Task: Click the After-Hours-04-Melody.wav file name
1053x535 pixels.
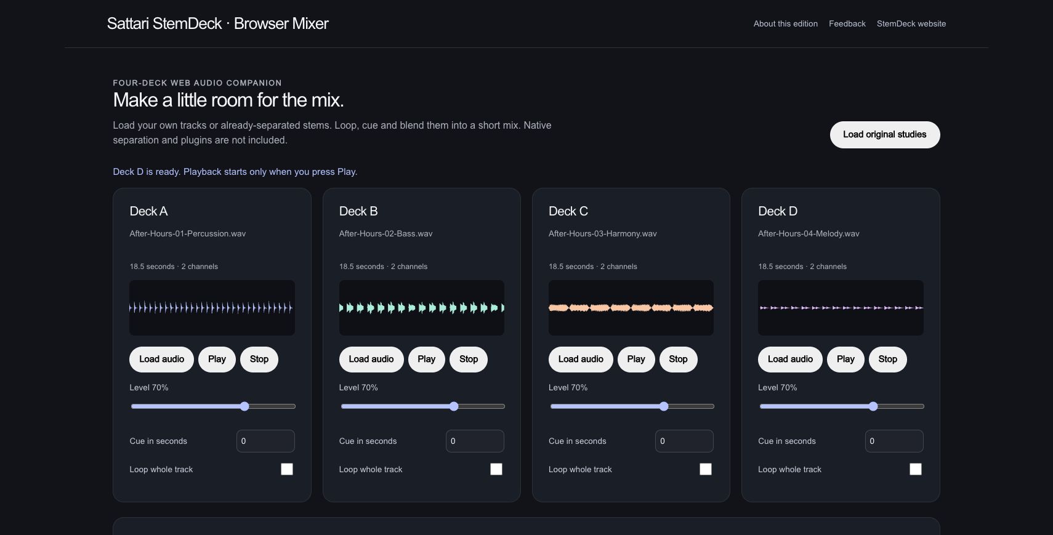Action: [809, 233]
